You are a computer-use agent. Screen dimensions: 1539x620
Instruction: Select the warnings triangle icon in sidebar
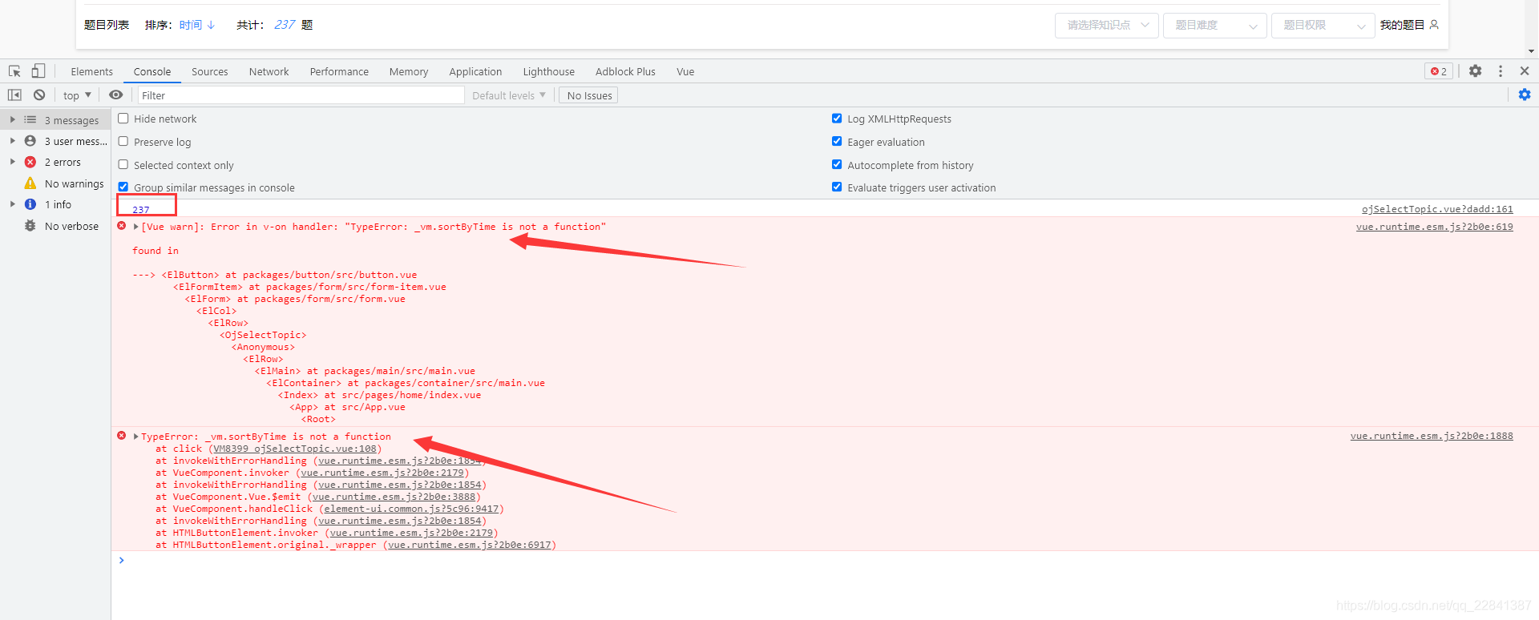point(30,183)
